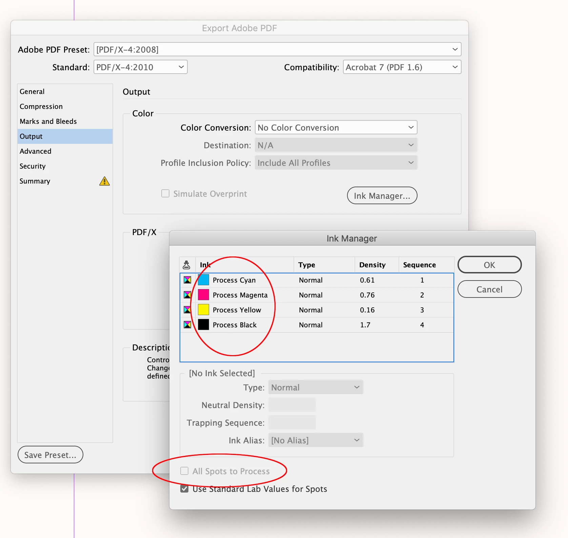
Task: Click sequence value 3 for Process Yellow
Action: coord(422,310)
